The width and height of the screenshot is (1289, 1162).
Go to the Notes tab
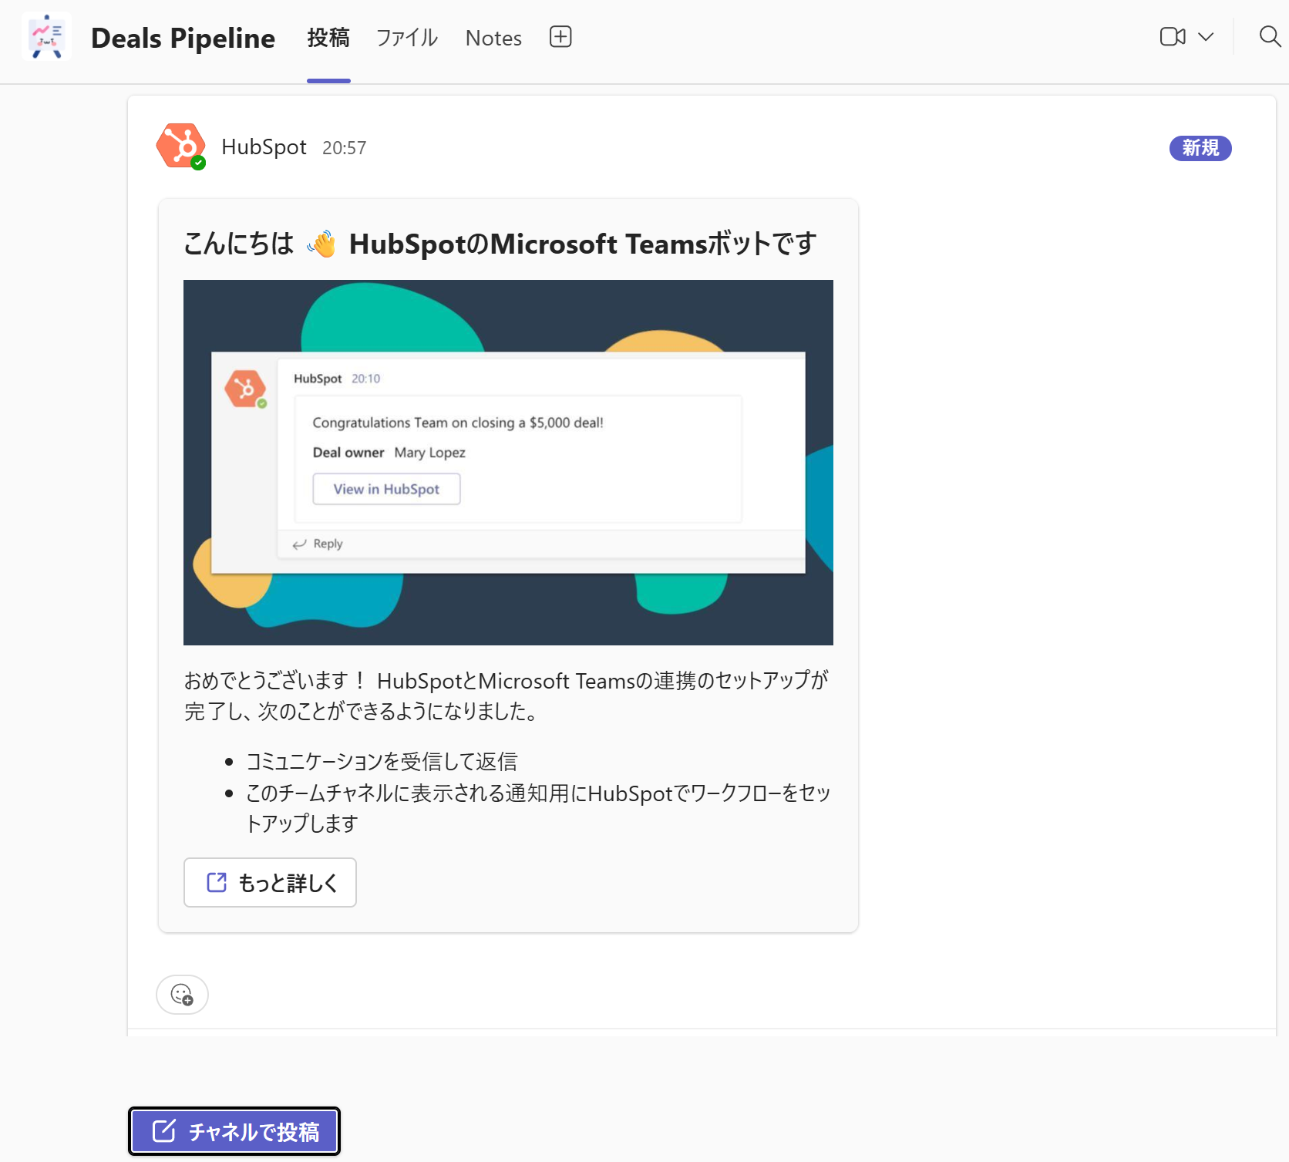pyautogui.click(x=493, y=38)
